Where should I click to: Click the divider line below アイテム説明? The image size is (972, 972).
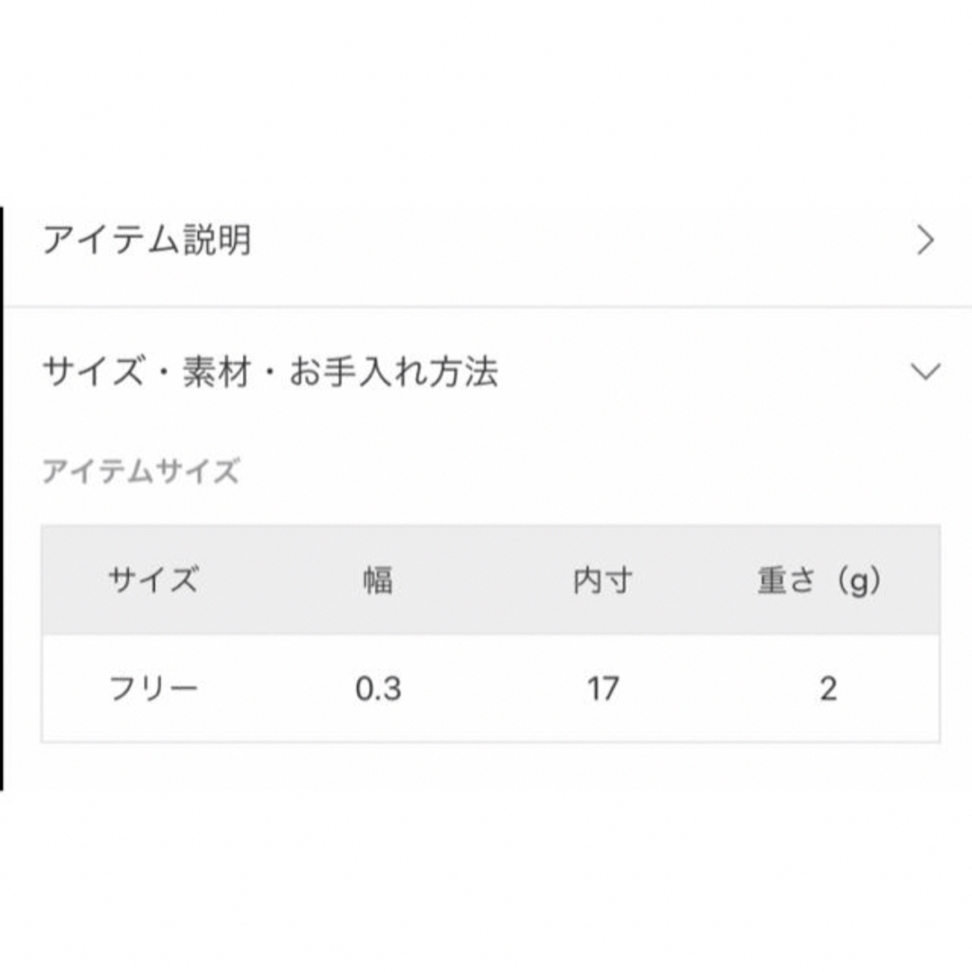click(x=489, y=306)
